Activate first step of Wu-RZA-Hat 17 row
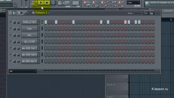Viewport: 174px width, 98px height. (x=46, y=61)
